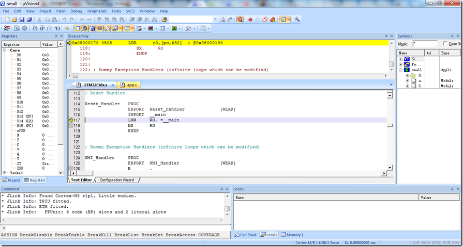463x247 pixels.
Task: Comment out the selection
Action: point(147,20)
